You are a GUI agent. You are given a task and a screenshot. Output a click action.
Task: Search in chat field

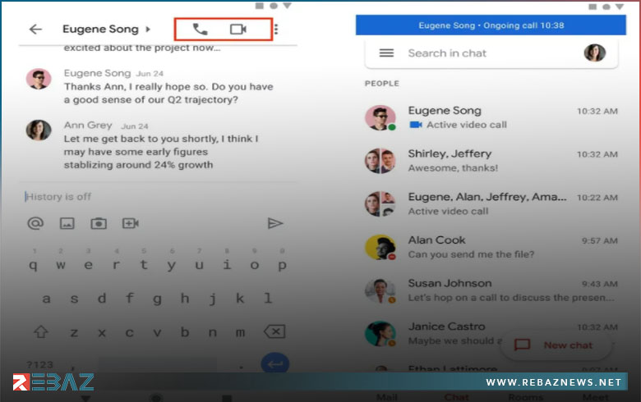point(485,53)
